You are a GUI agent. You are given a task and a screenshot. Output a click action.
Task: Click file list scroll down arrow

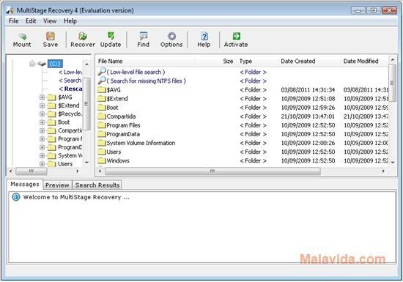393,163
